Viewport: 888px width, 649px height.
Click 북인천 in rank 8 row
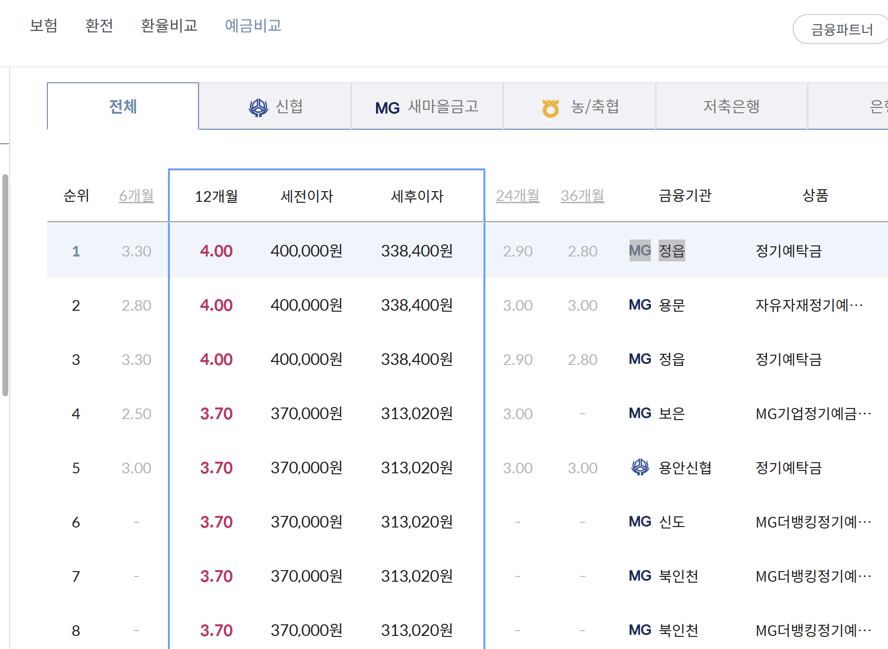click(x=678, y=630)
